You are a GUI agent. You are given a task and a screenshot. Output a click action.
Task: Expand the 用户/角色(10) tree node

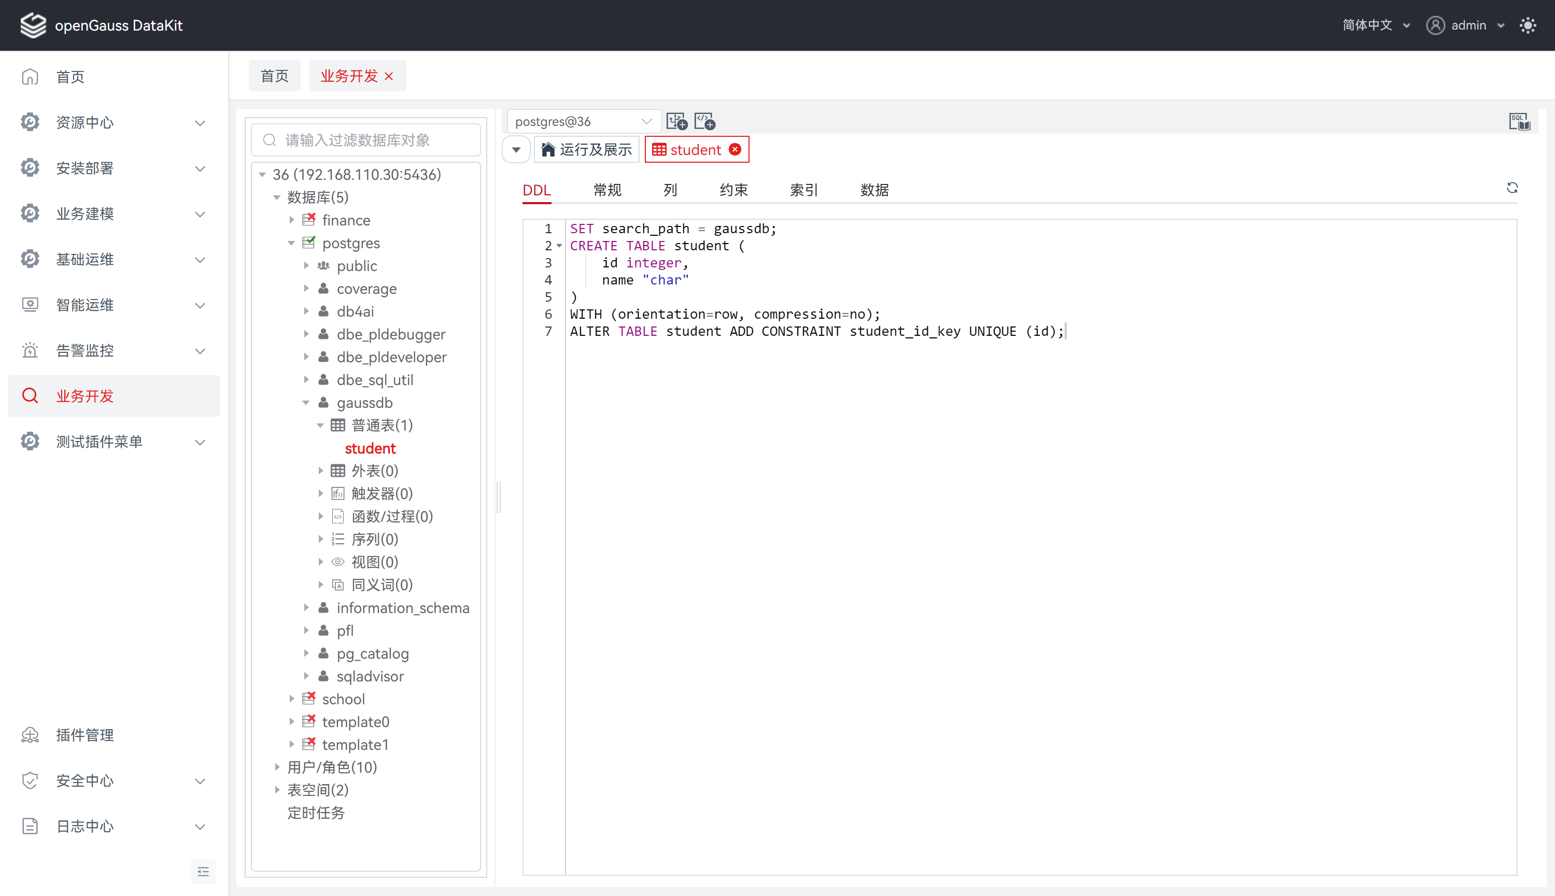pyautogui.click(x=277, y=767)
